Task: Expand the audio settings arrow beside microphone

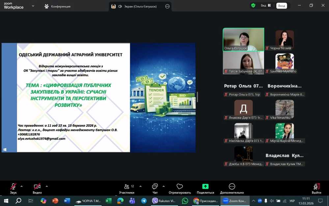Action: point(22,186)
